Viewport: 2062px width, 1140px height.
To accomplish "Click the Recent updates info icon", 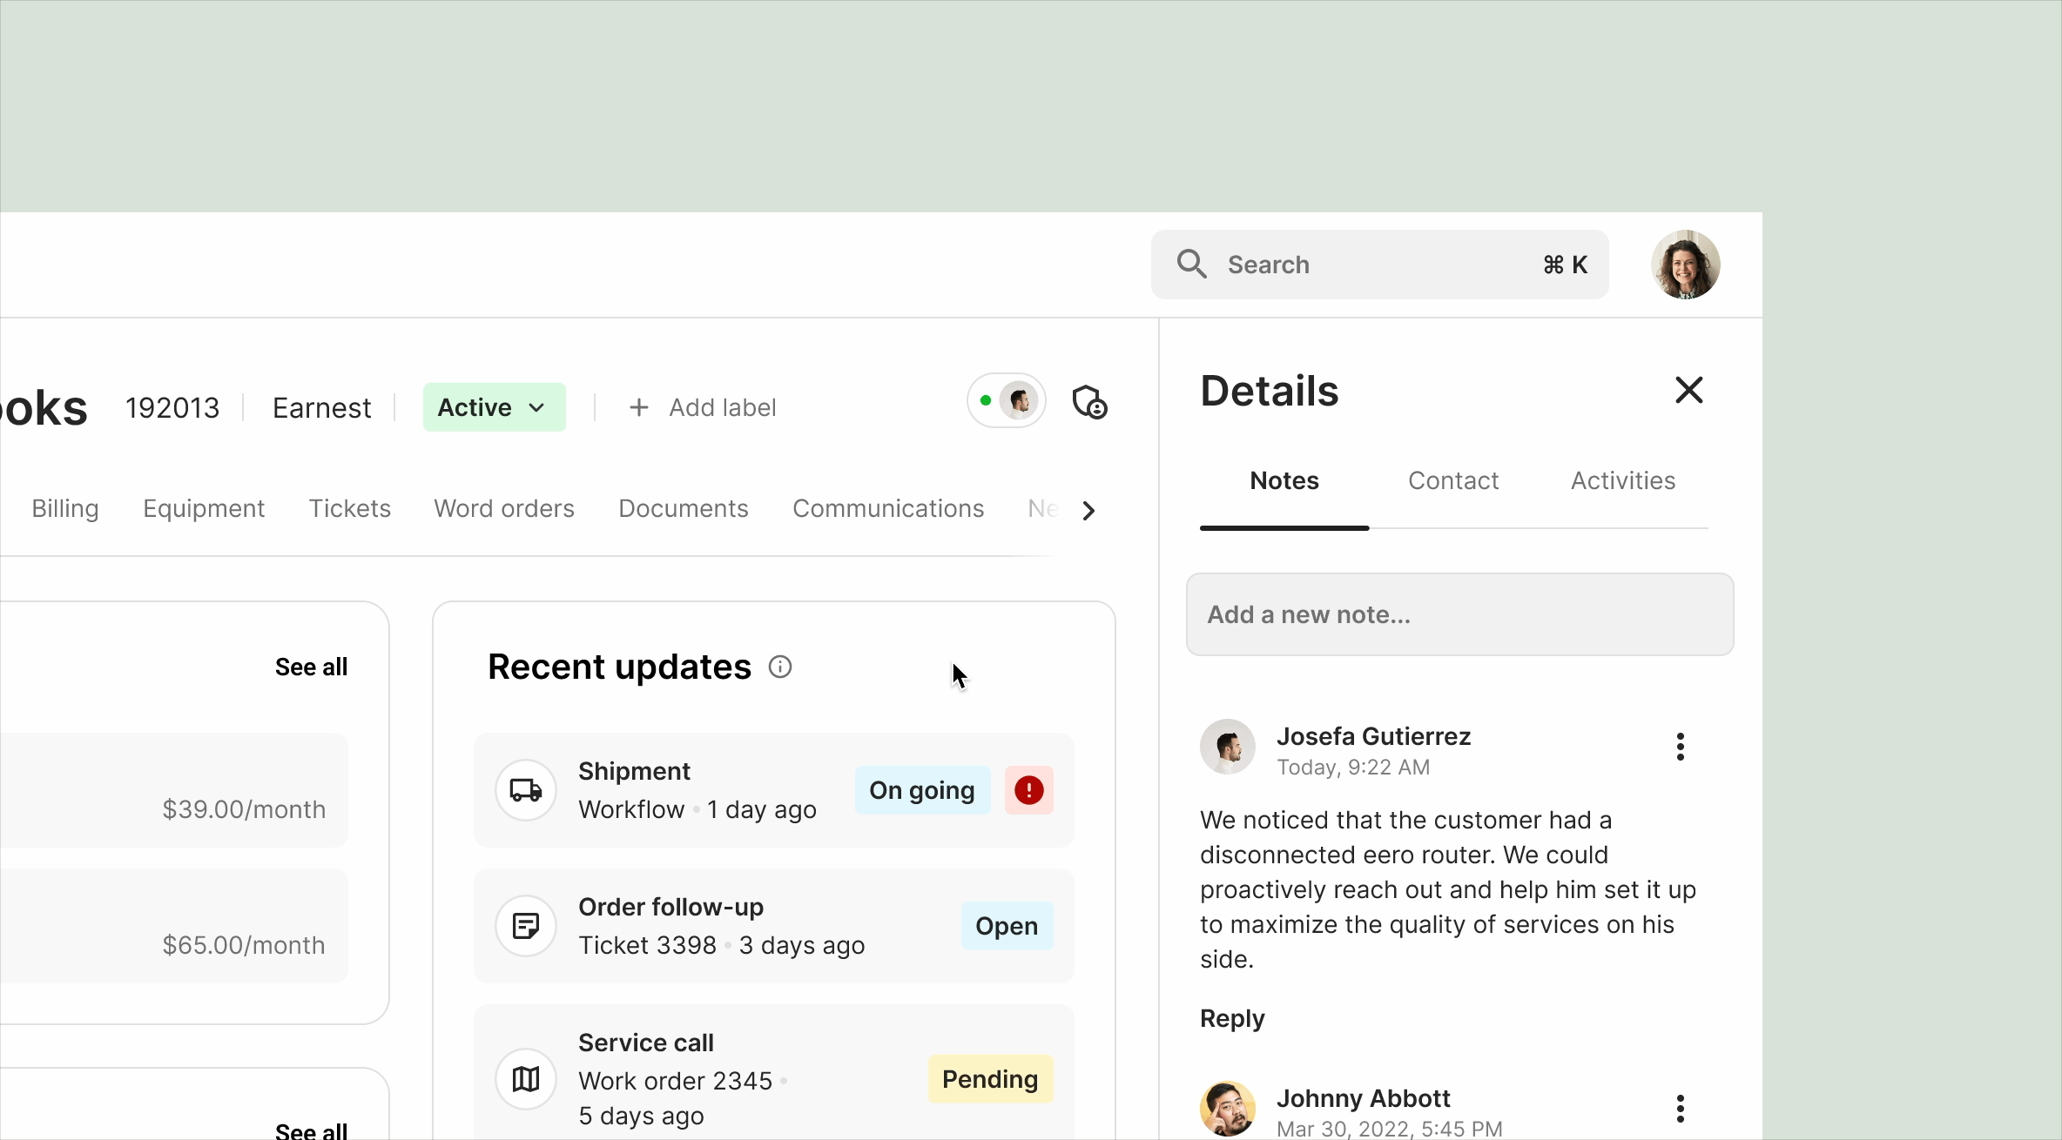I will pos(780,667).
